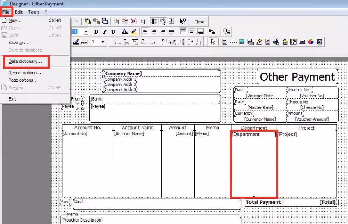Toggle Align to Grid button
Viewport: 348px width, 224px height.
click(x=162, y=21)
